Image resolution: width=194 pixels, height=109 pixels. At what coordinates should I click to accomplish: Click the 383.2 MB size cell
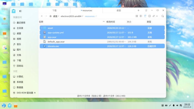(132, 37)
